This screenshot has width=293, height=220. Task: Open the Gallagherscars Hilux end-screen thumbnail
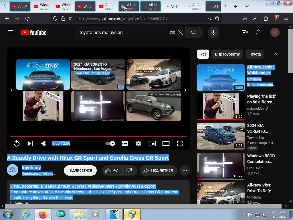tap(154, 106)
